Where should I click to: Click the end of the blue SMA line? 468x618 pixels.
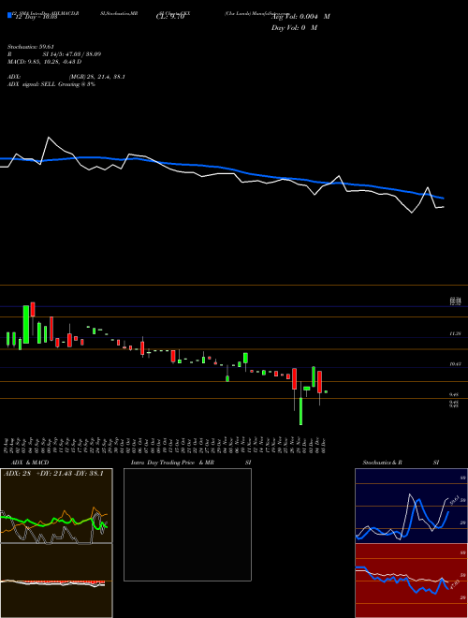[444, 198]
